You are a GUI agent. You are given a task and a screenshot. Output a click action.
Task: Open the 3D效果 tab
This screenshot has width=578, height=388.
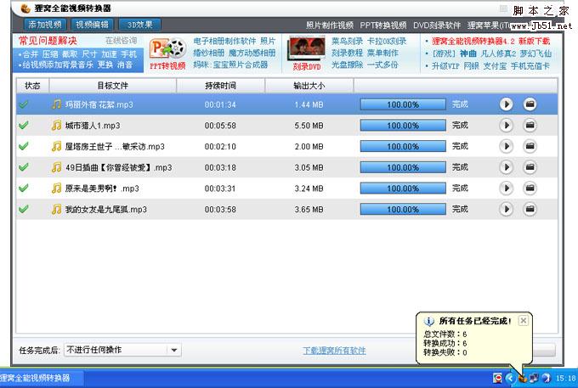pos(139,25)
